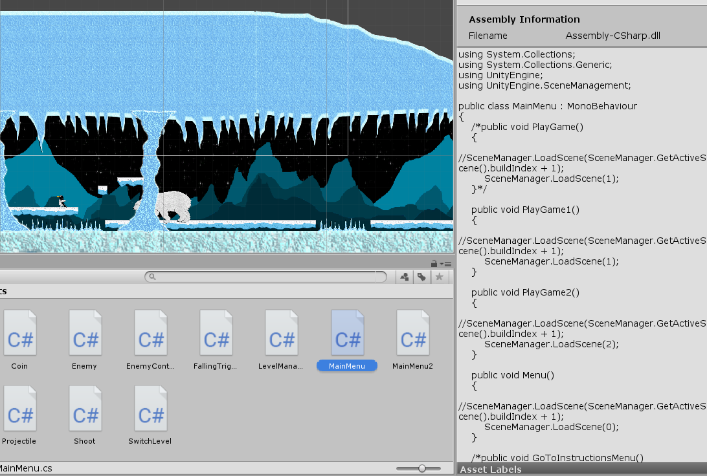
Task: Select the SwitchLevel script file
Action: click(x=151, y=408)
